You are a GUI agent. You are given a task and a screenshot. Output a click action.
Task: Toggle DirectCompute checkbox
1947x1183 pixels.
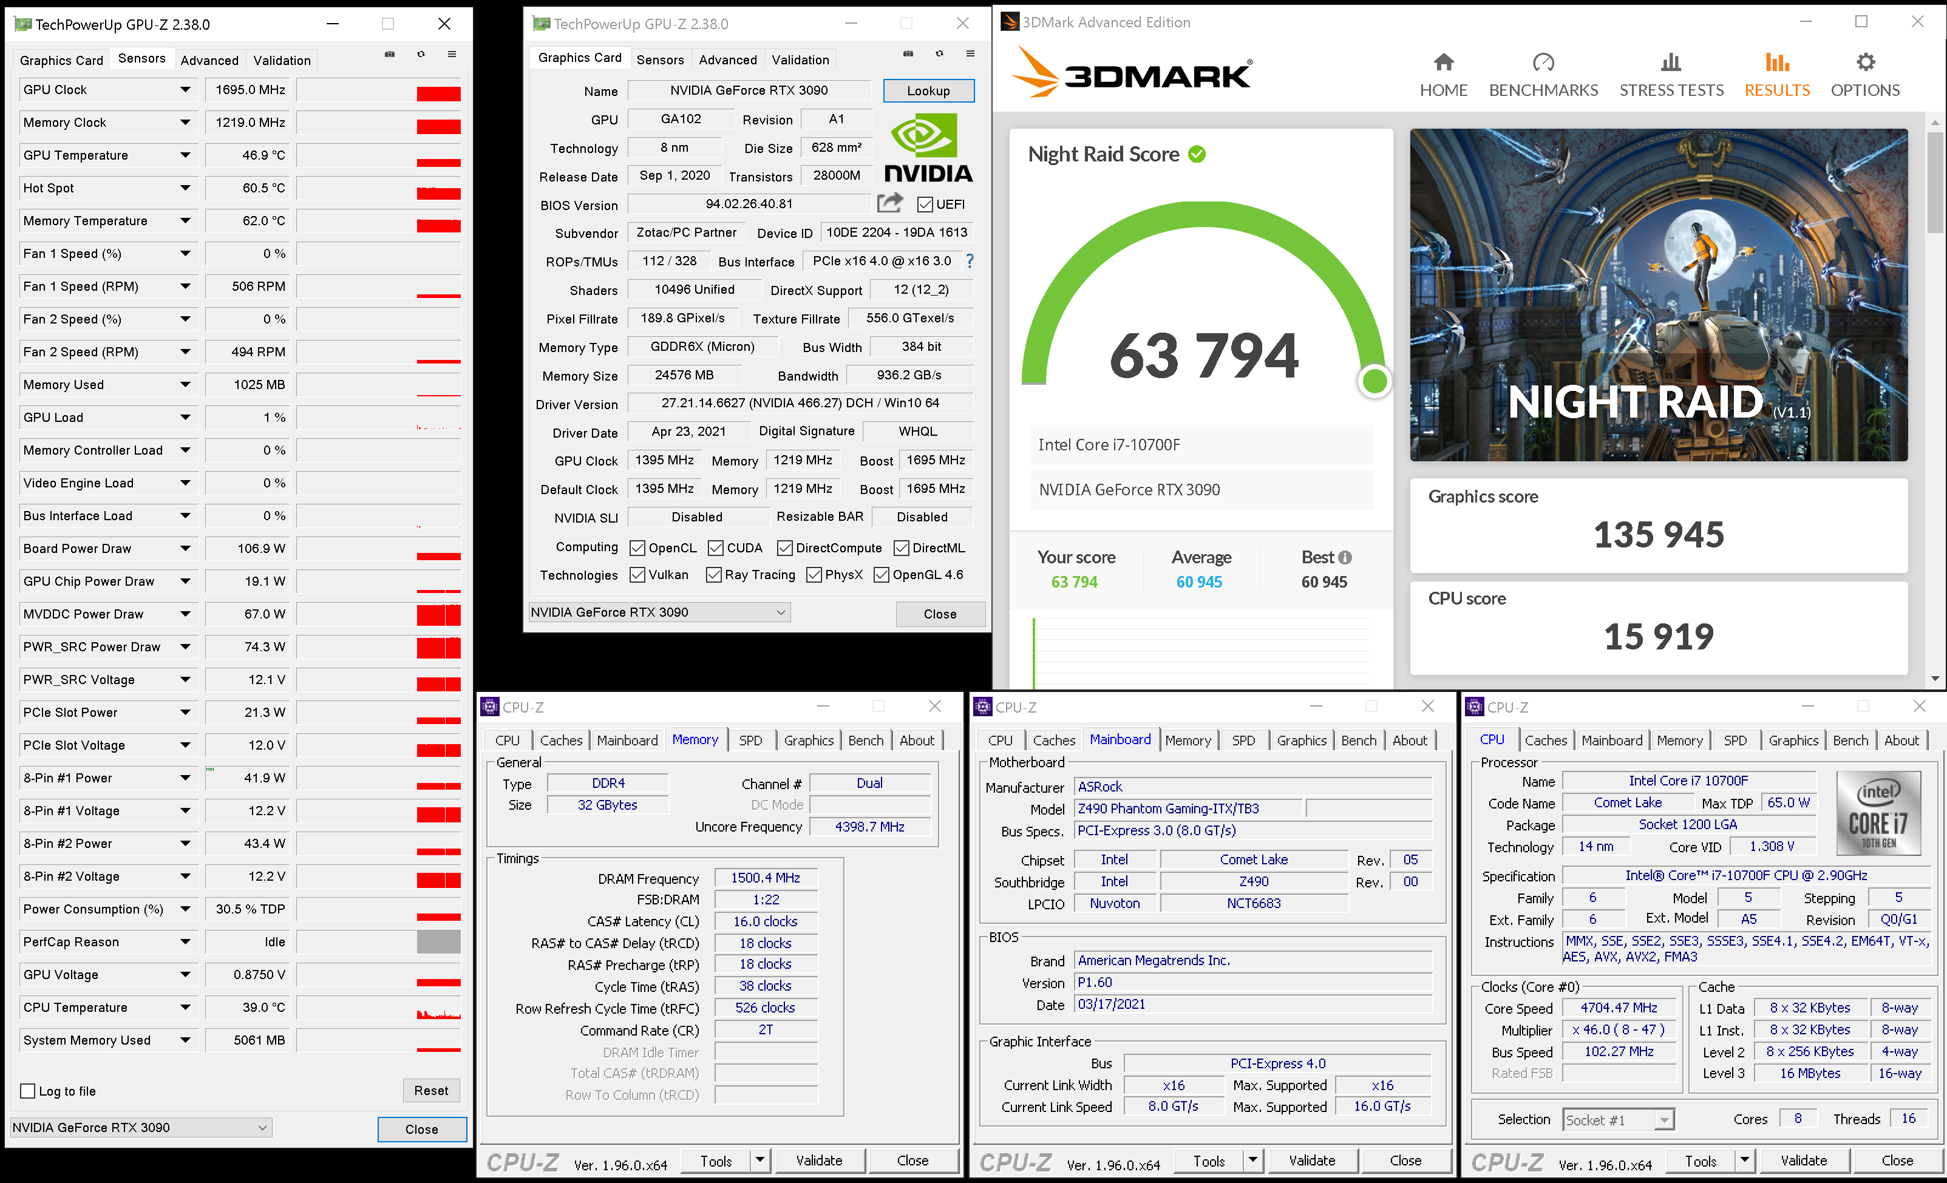pos(784,547)
